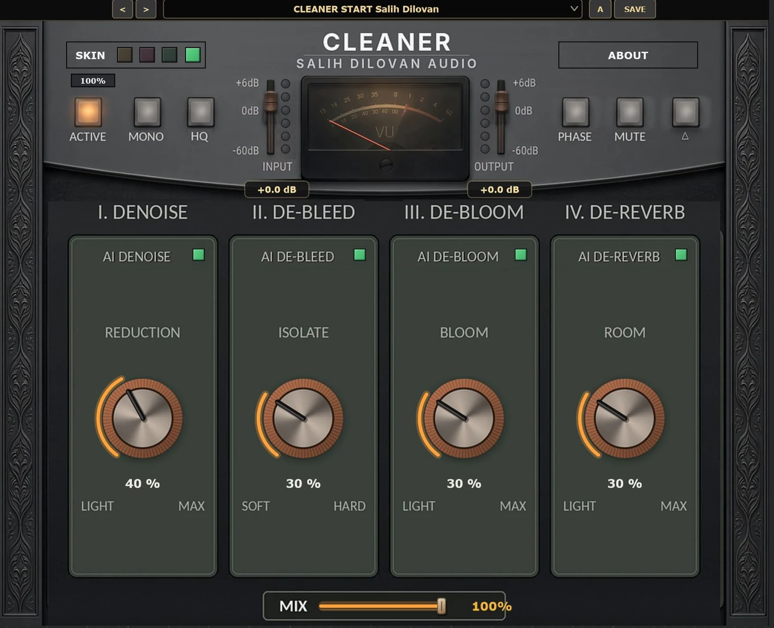Open the ABOUT panel
The image size is (774, 628).
coord(628,55)
